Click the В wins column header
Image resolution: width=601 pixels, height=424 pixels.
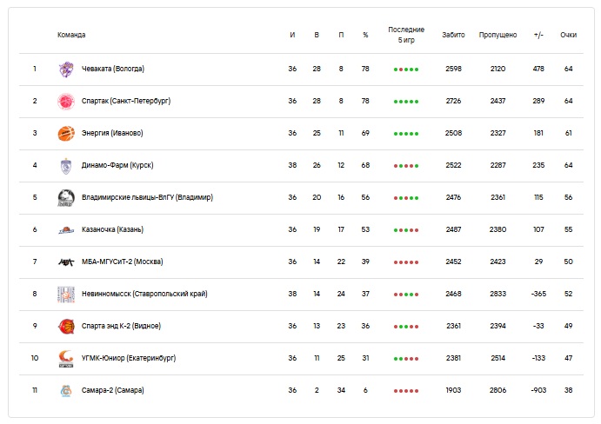tap(317, 35)
